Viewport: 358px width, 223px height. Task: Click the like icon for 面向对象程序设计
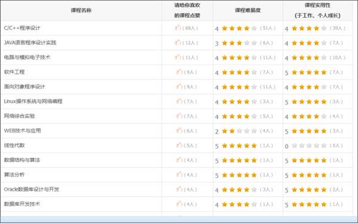click(179, 86)
